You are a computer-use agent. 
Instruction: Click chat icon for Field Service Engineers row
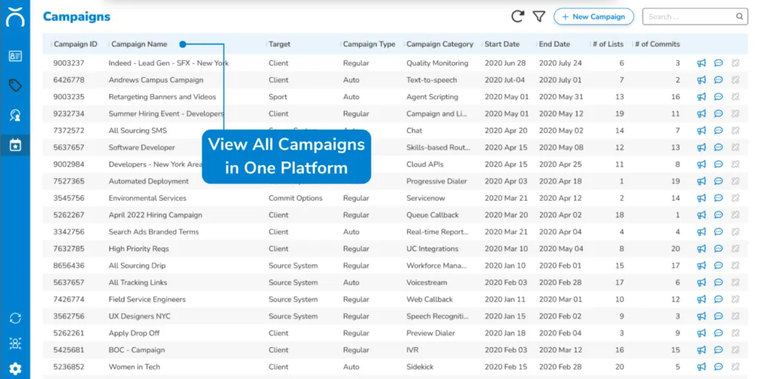pos(718,300)
